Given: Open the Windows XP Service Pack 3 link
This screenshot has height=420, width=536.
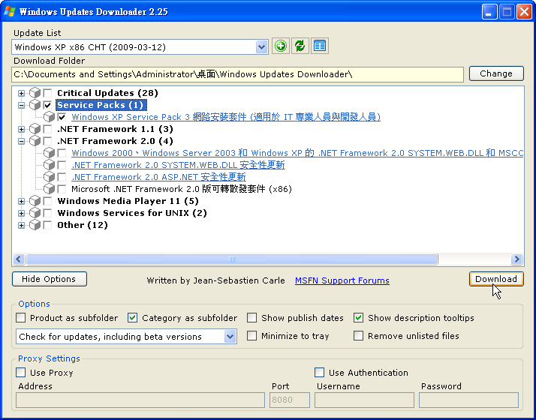Looking at the screenshot, I should pos(226,117).
